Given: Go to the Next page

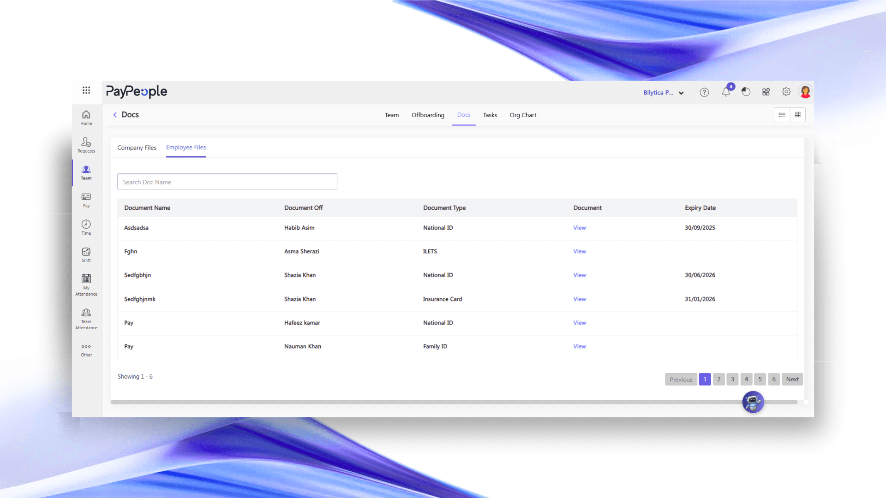Looking at the screenshot, I should click(792, 379).
